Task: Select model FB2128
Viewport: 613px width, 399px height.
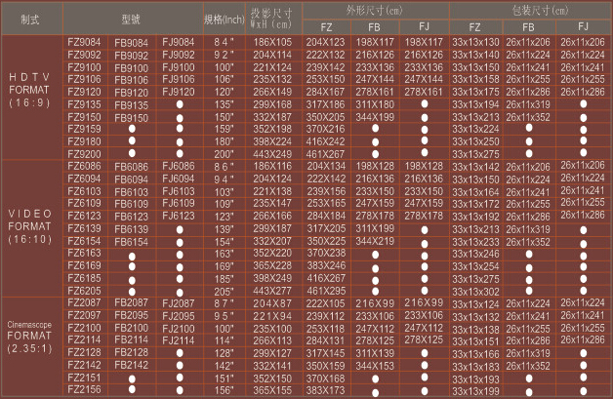Action: pyautogui.click(x=132, y=352)
